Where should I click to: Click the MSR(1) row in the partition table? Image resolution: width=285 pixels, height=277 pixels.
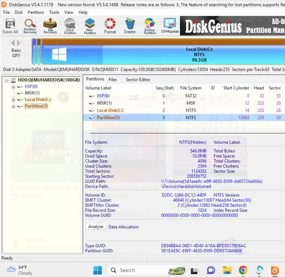click(184, 103)
